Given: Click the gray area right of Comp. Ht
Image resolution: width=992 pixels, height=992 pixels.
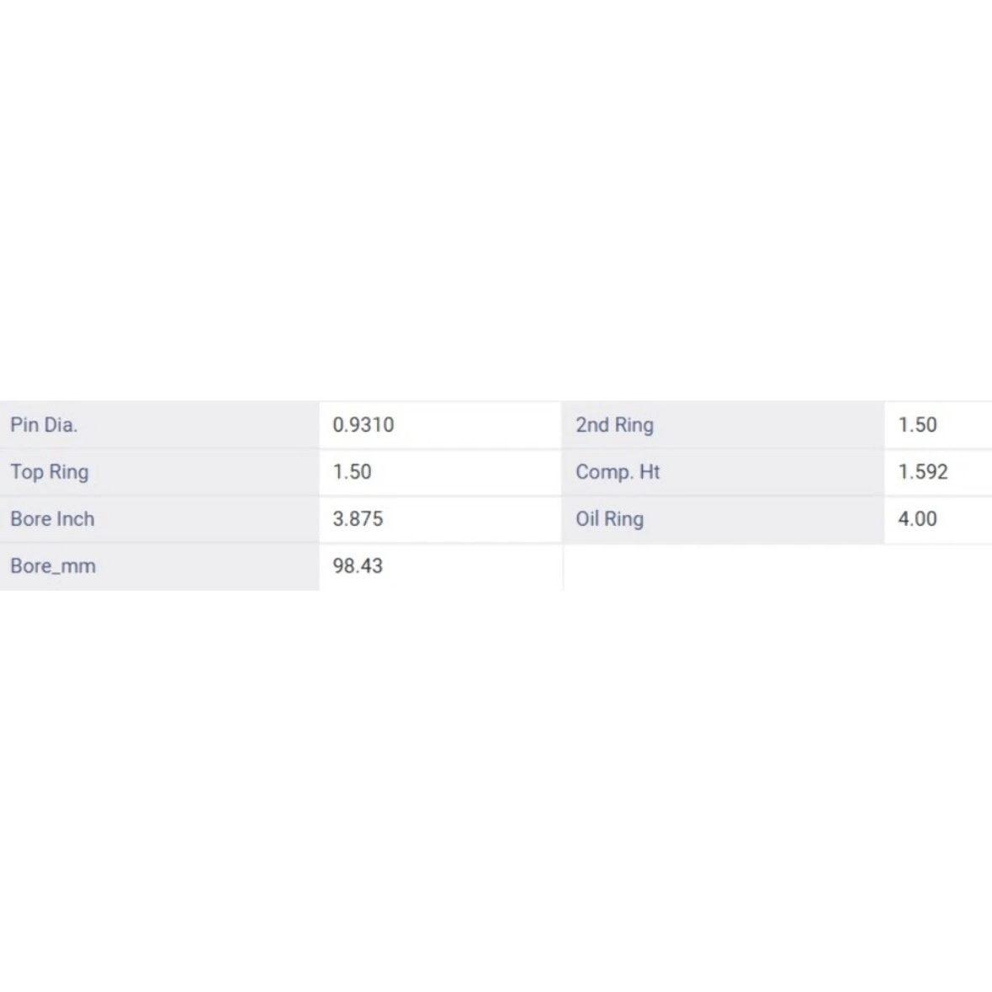Looking at the screenshot, I should click(772, 472).
